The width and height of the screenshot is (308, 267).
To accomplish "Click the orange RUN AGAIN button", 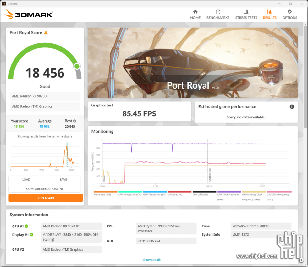I will tap(46, 198).
